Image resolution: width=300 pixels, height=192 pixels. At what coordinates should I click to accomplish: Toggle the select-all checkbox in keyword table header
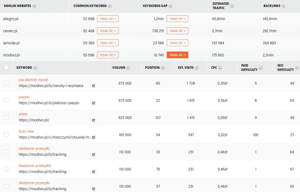pos(6,67)
